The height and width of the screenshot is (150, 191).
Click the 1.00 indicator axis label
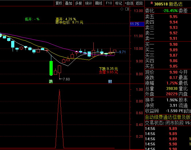coord(139,90)
